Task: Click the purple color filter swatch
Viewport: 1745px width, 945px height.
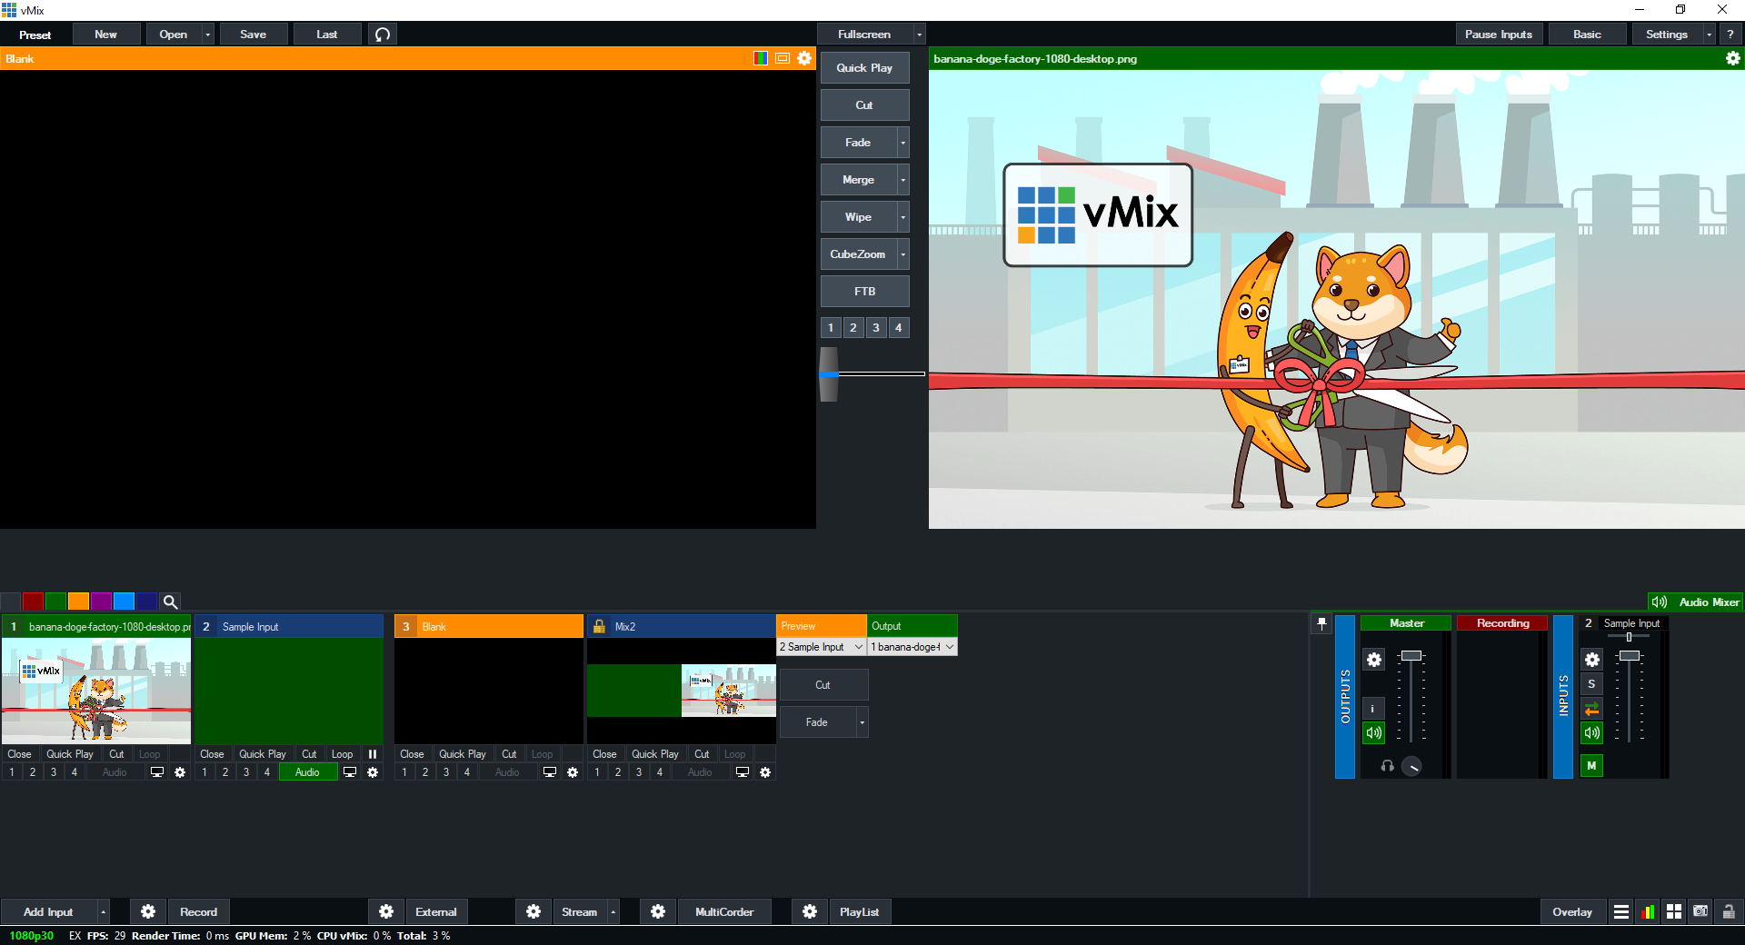Action: coord(101,602)
